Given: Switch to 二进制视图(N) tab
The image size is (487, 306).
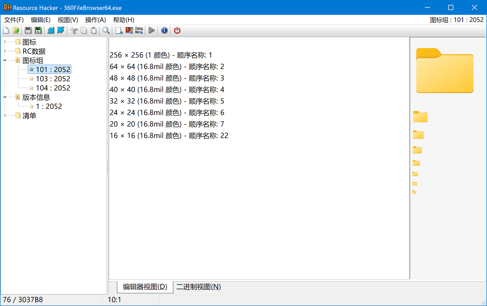Looking at the screenshot, I should click(199, 287).
